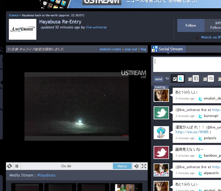The image size is (221, 191).
Task: Click the refresh stream icon in player bar
Action: [9, 166]
